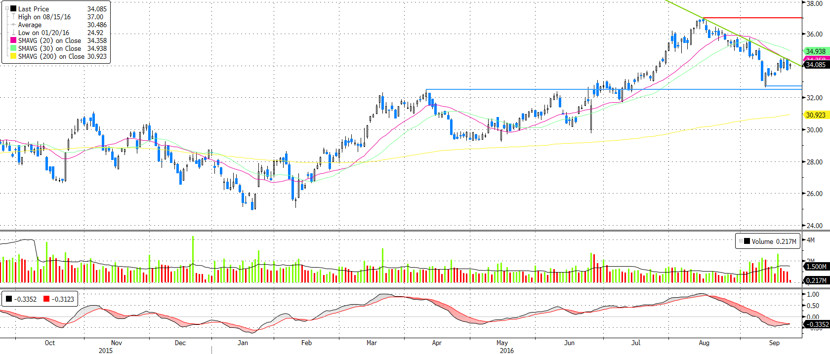Collapse the Last Price legend tree
The width and height of the screenshot is (830, 354).
click(6, 9)
